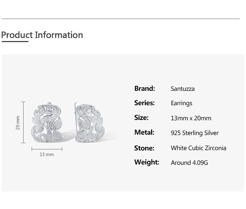Click the White Cubic Zirconia text
The width and height of the screenshot is (246, 209).
click(x=198, y=148)
